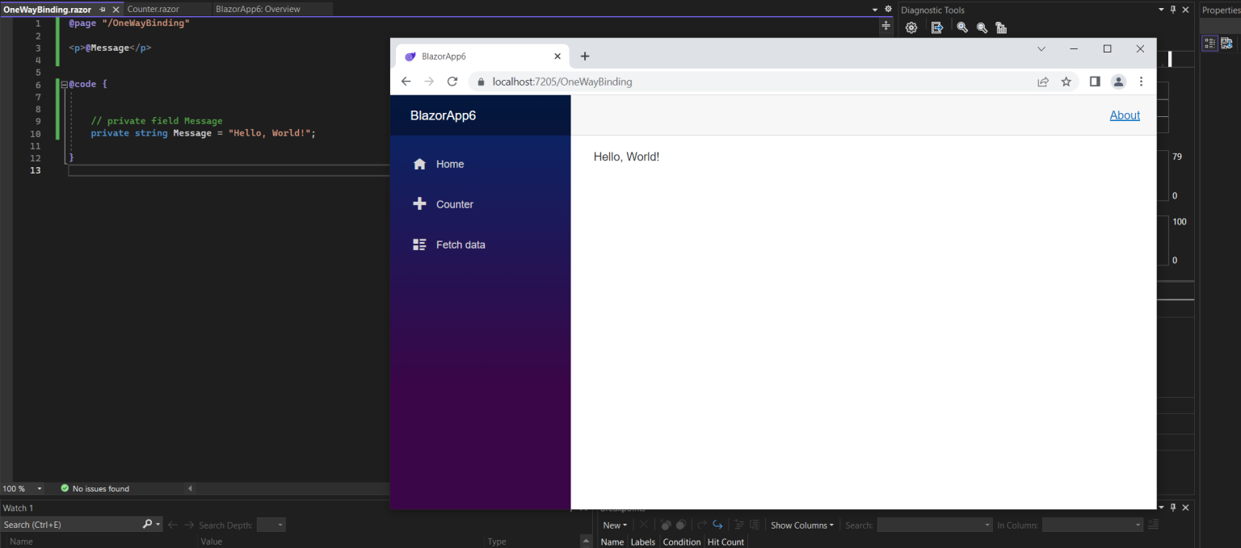
Task: Pin the Diagnostic Tools window
Action: [x=1173, y=10]
